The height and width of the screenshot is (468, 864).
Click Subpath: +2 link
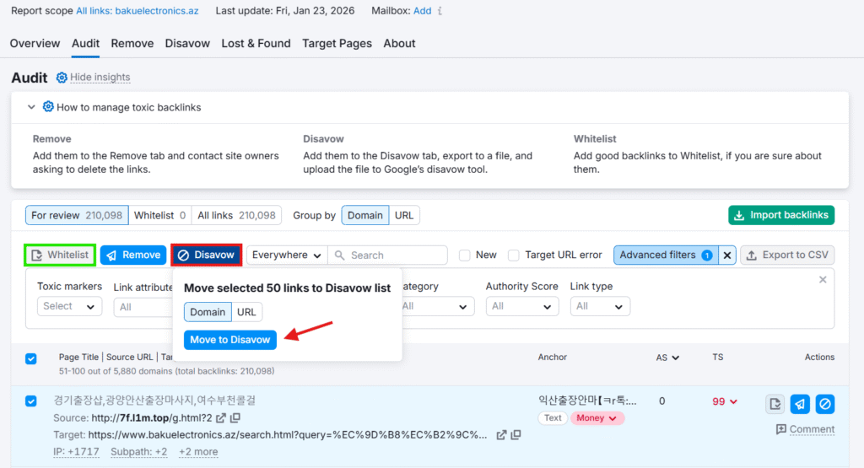point(139,452)
